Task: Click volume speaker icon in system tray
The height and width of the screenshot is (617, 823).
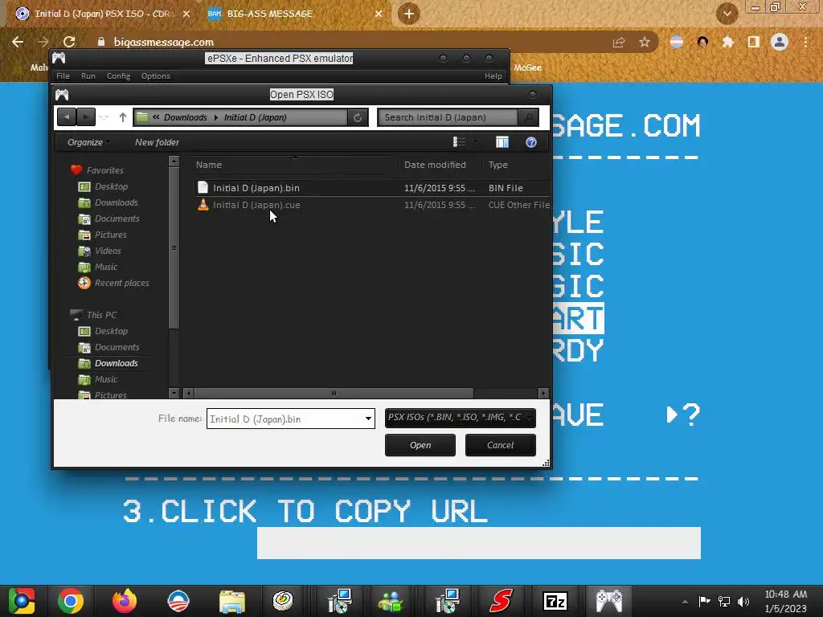Action: 743,601
